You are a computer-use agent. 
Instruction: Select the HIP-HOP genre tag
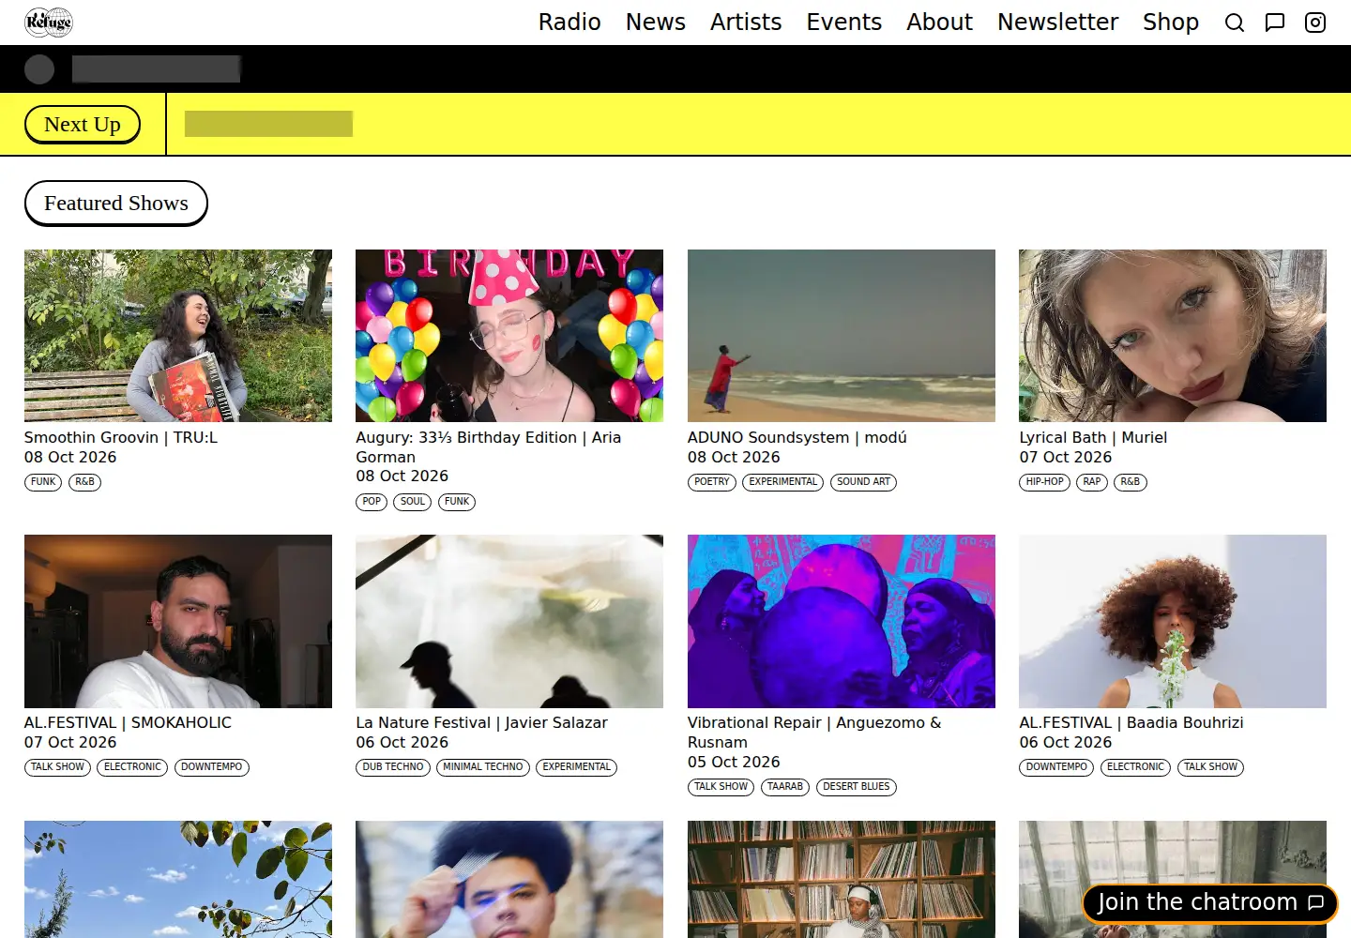pyautogui.click(x=1044, y=482)
